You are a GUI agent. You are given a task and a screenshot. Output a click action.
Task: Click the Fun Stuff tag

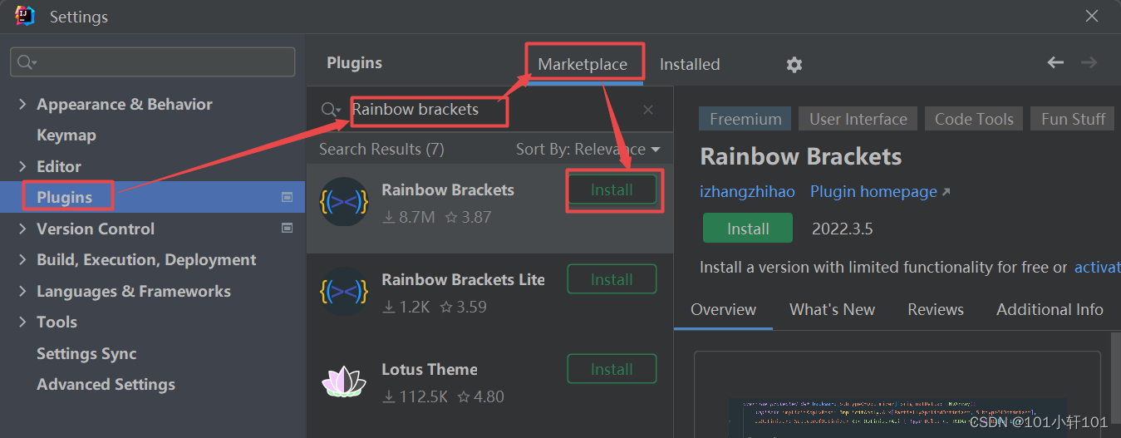(x=1073, y=119)
